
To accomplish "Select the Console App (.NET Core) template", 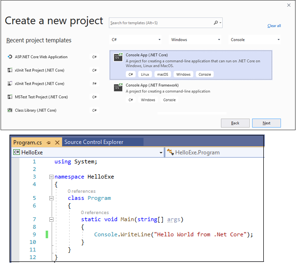I will coord(191,65).
